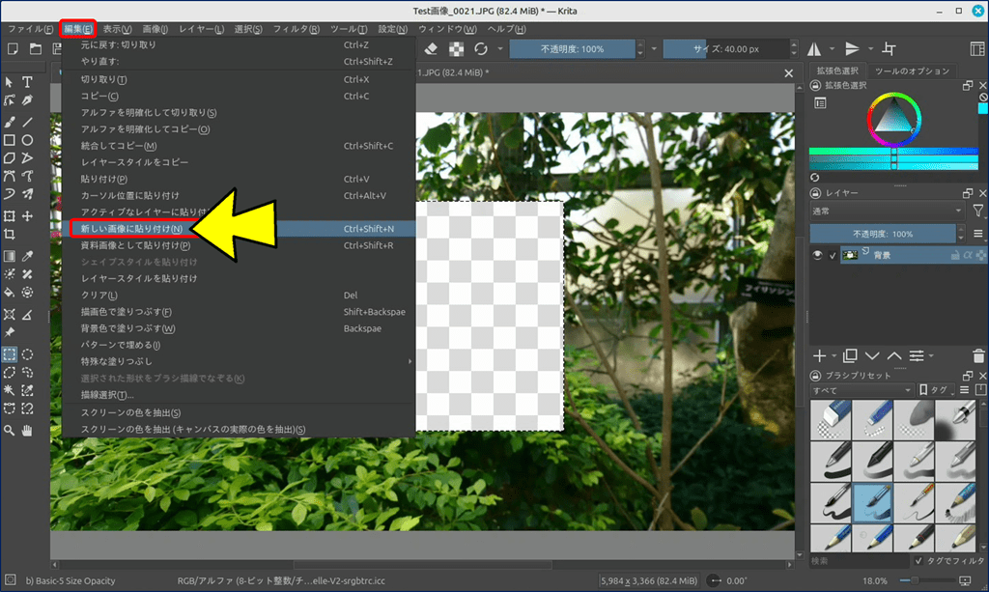Viewport: 989px width, 592px height.
Task: Hide the 背景 layer using eye icon
Action: pyautogui.click(x=817, y=255)
